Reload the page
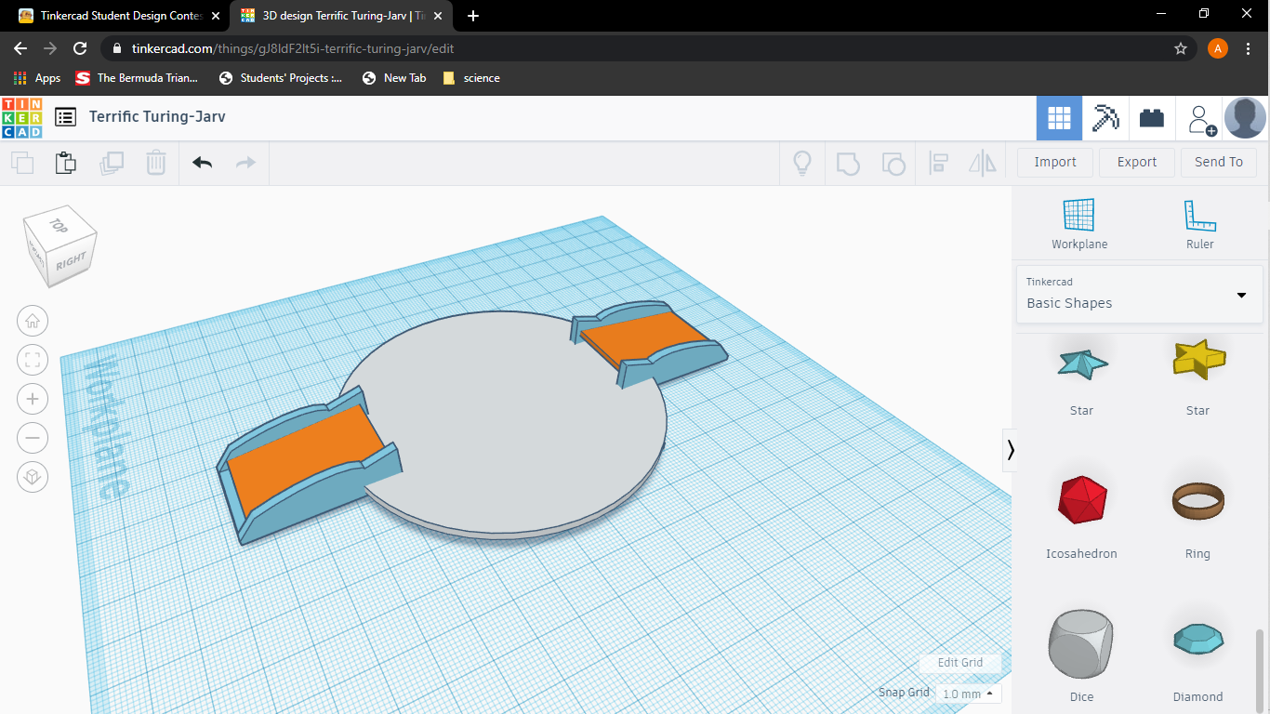 coord(80,48)
